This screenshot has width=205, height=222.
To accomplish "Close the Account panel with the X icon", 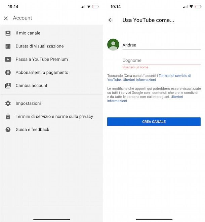I will [6, 18].
